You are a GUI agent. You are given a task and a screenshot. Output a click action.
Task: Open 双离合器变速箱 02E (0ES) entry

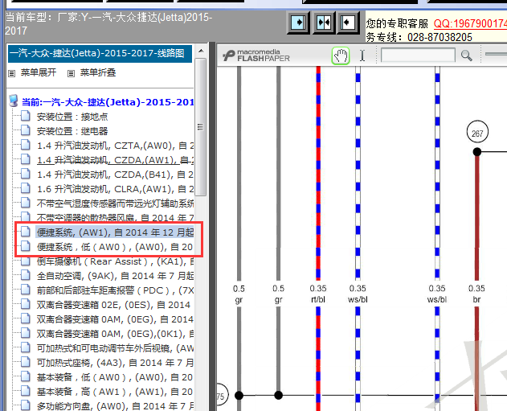pos(113,305)
